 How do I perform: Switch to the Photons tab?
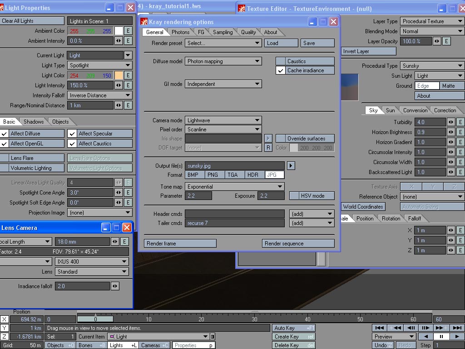[180, 32]
